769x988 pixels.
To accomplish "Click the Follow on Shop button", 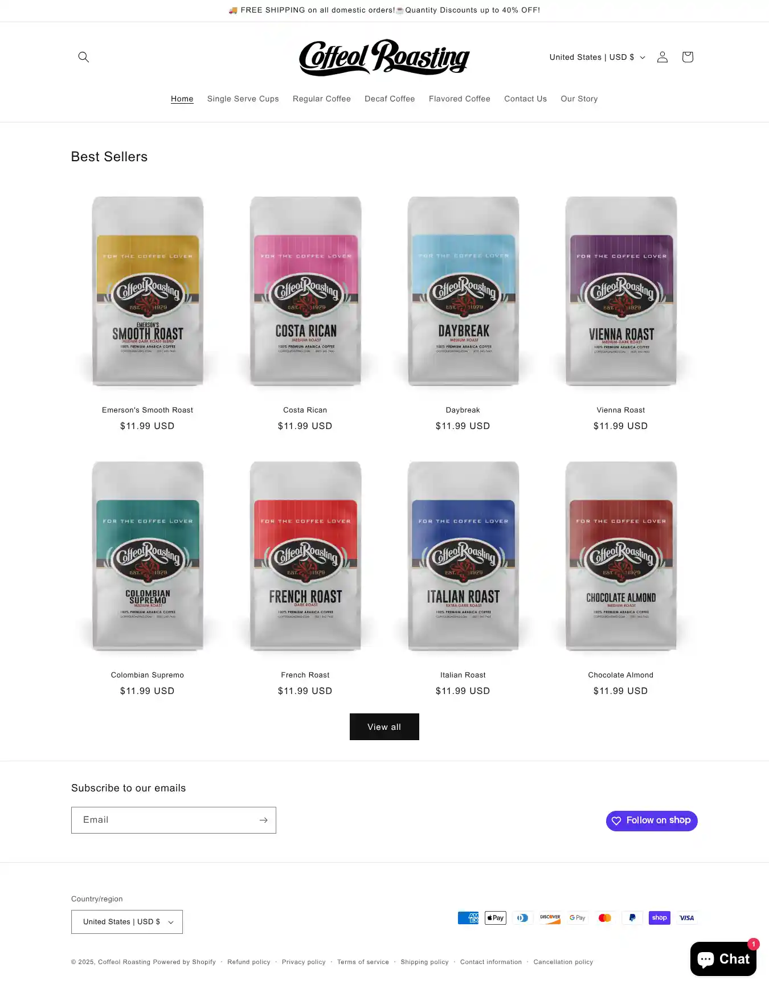I will (x=652, y=821).
